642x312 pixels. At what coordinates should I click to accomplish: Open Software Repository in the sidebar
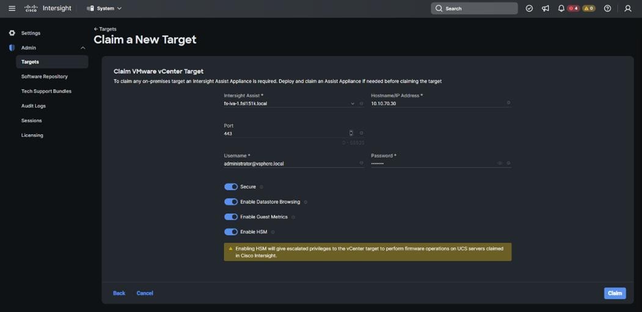45,77
